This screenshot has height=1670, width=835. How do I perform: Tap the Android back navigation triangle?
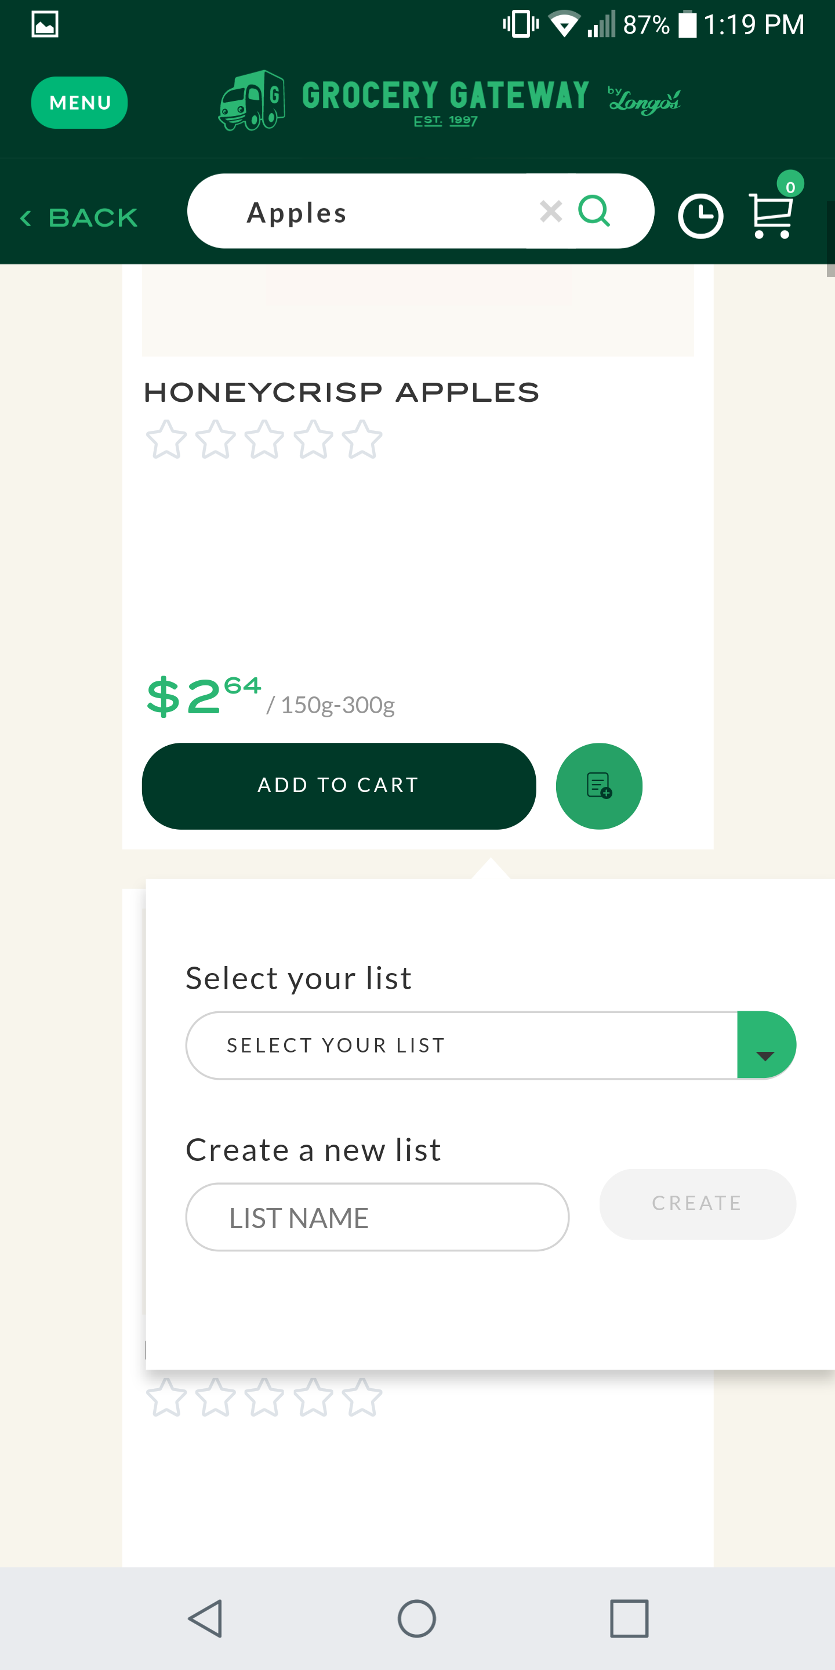206,1618
